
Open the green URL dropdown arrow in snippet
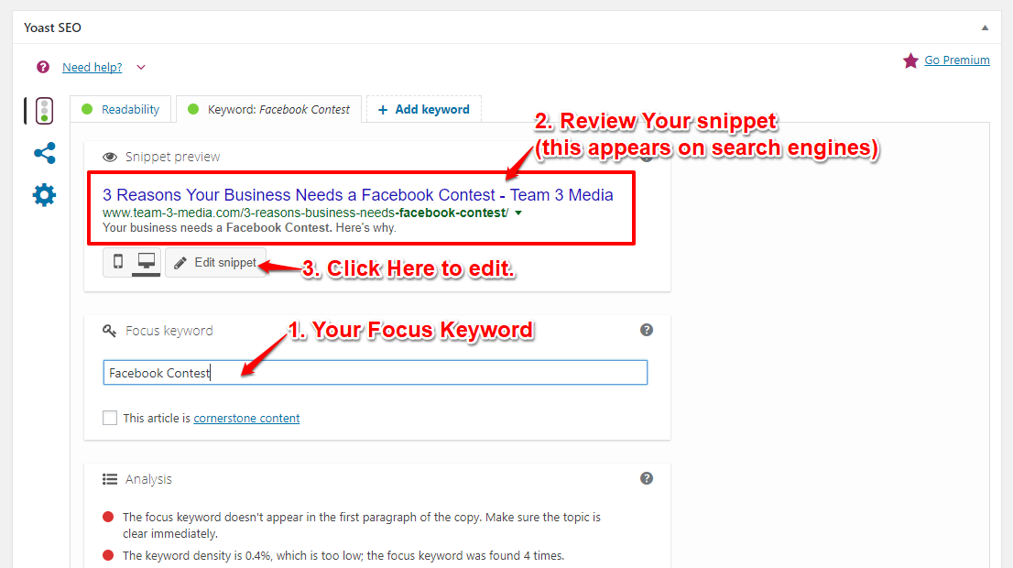point(518,213)
